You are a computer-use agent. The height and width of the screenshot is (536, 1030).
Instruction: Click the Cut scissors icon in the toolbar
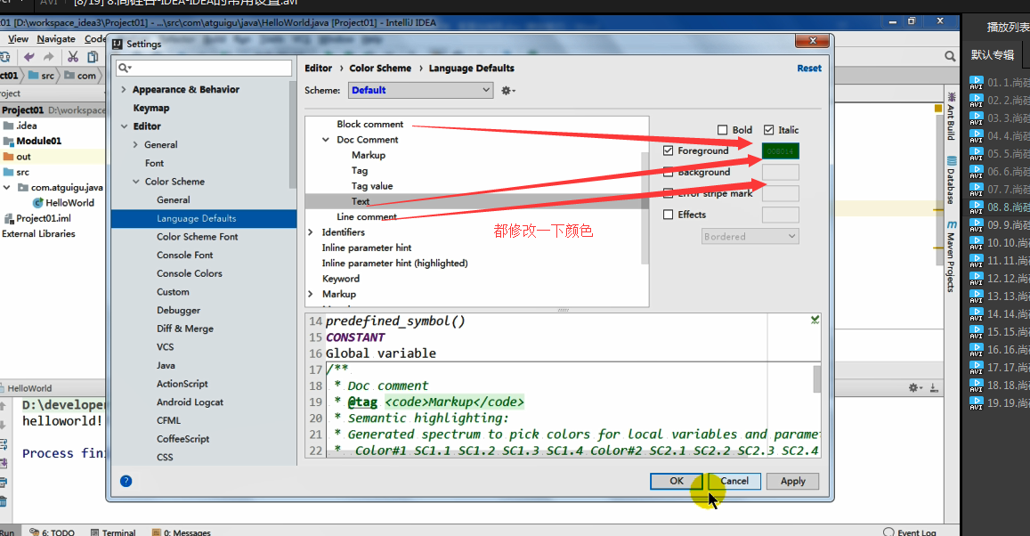pyautogui.click(x=73, y=57)
